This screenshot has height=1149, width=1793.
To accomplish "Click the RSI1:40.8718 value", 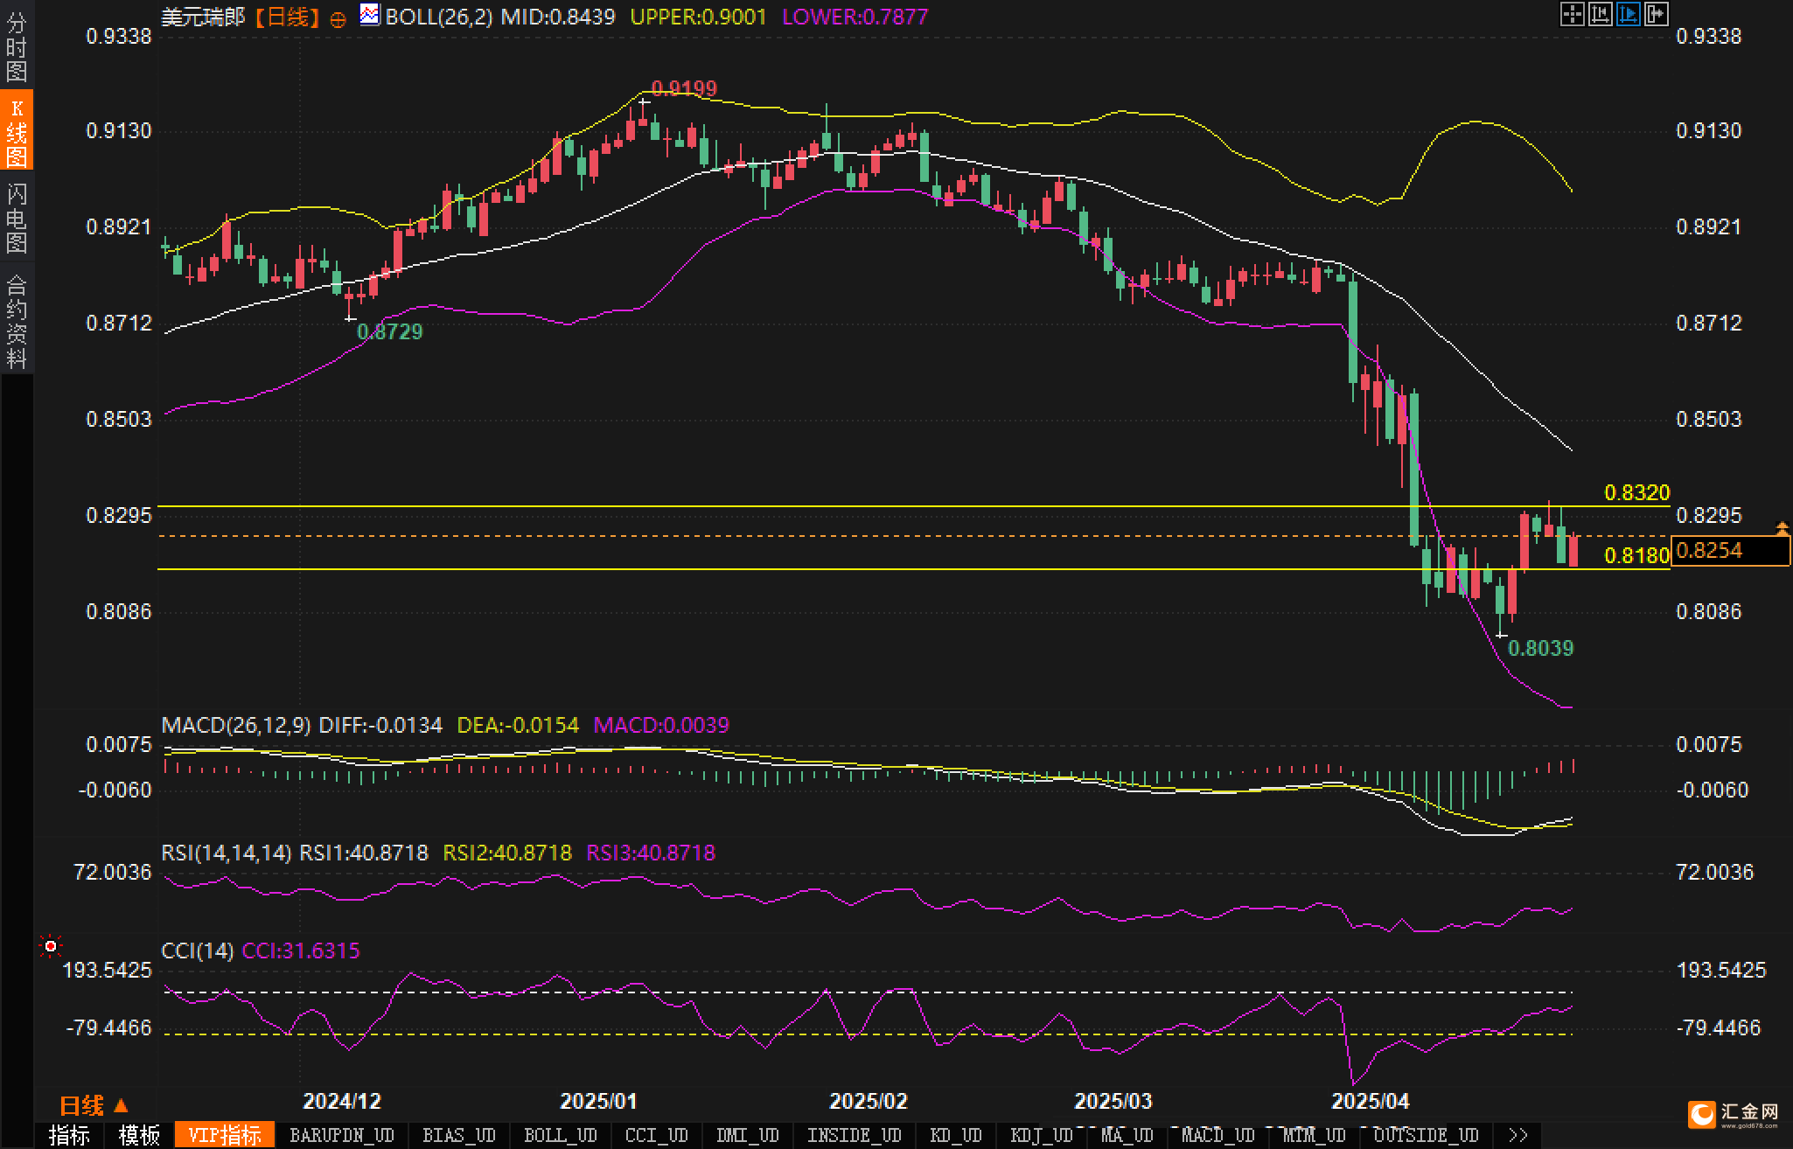I will [364, 853].
